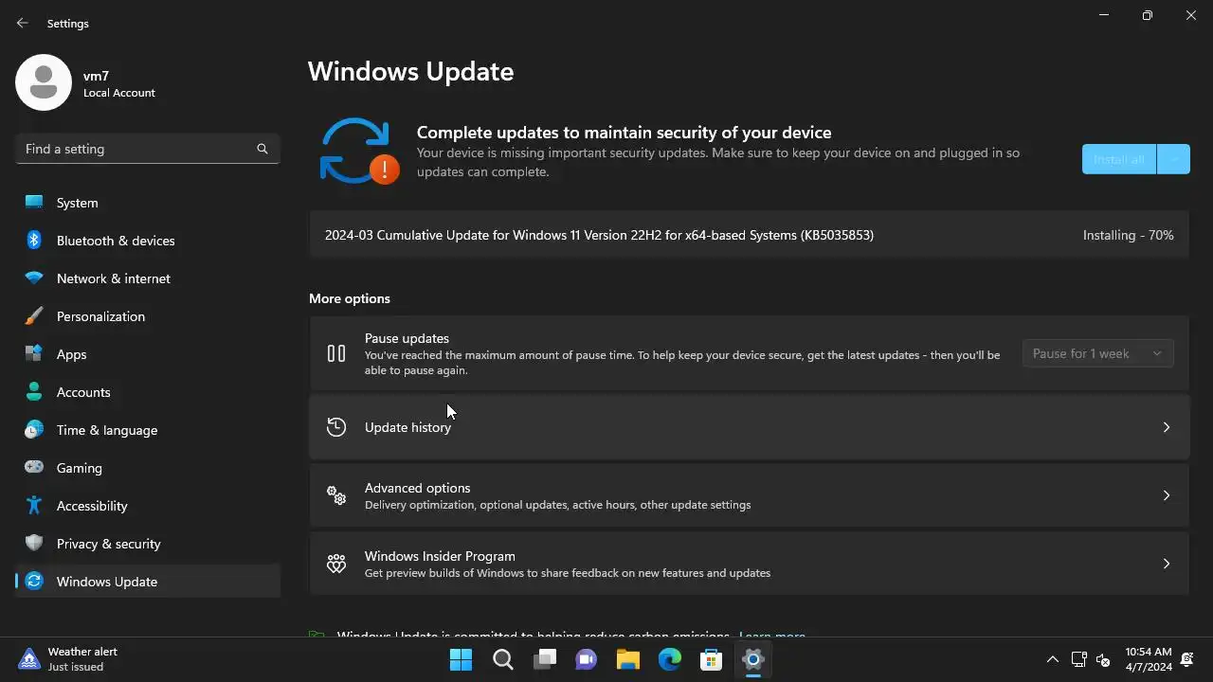
Task: Open the Apps settings page
Action: click(x=148, y=354)
